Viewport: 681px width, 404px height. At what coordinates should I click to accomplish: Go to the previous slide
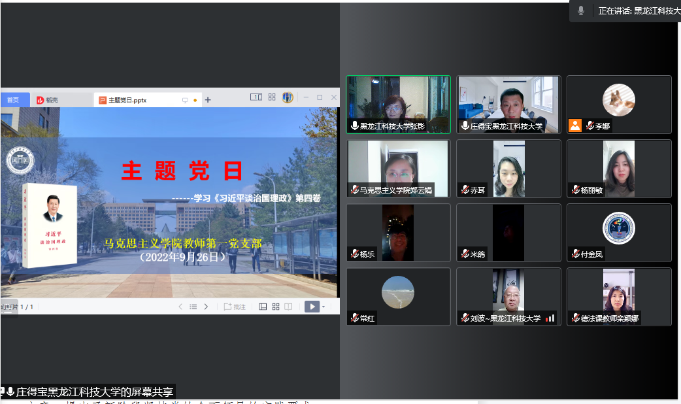click(180, 307)
